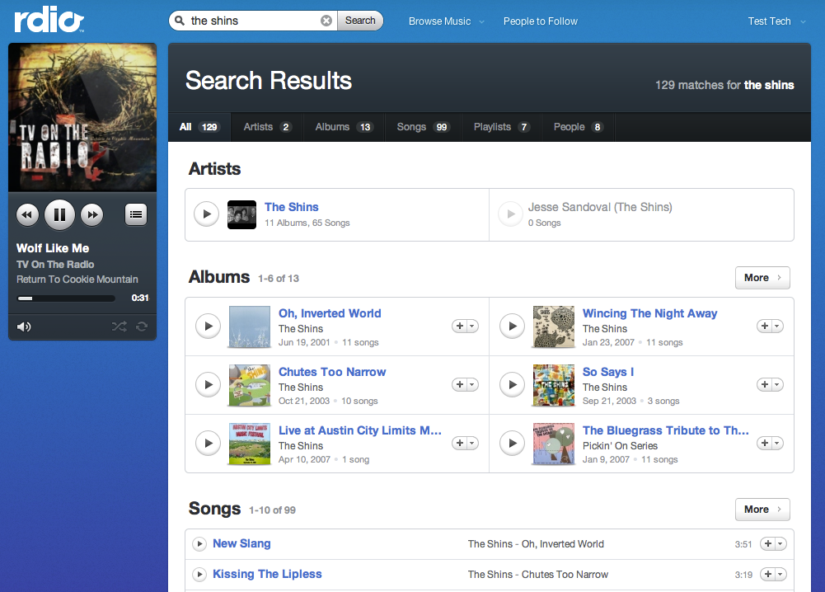This screenshot has height=592, width=825.
Task: Open Return To Cookie Mountain album link
Action: pos(77,279)
